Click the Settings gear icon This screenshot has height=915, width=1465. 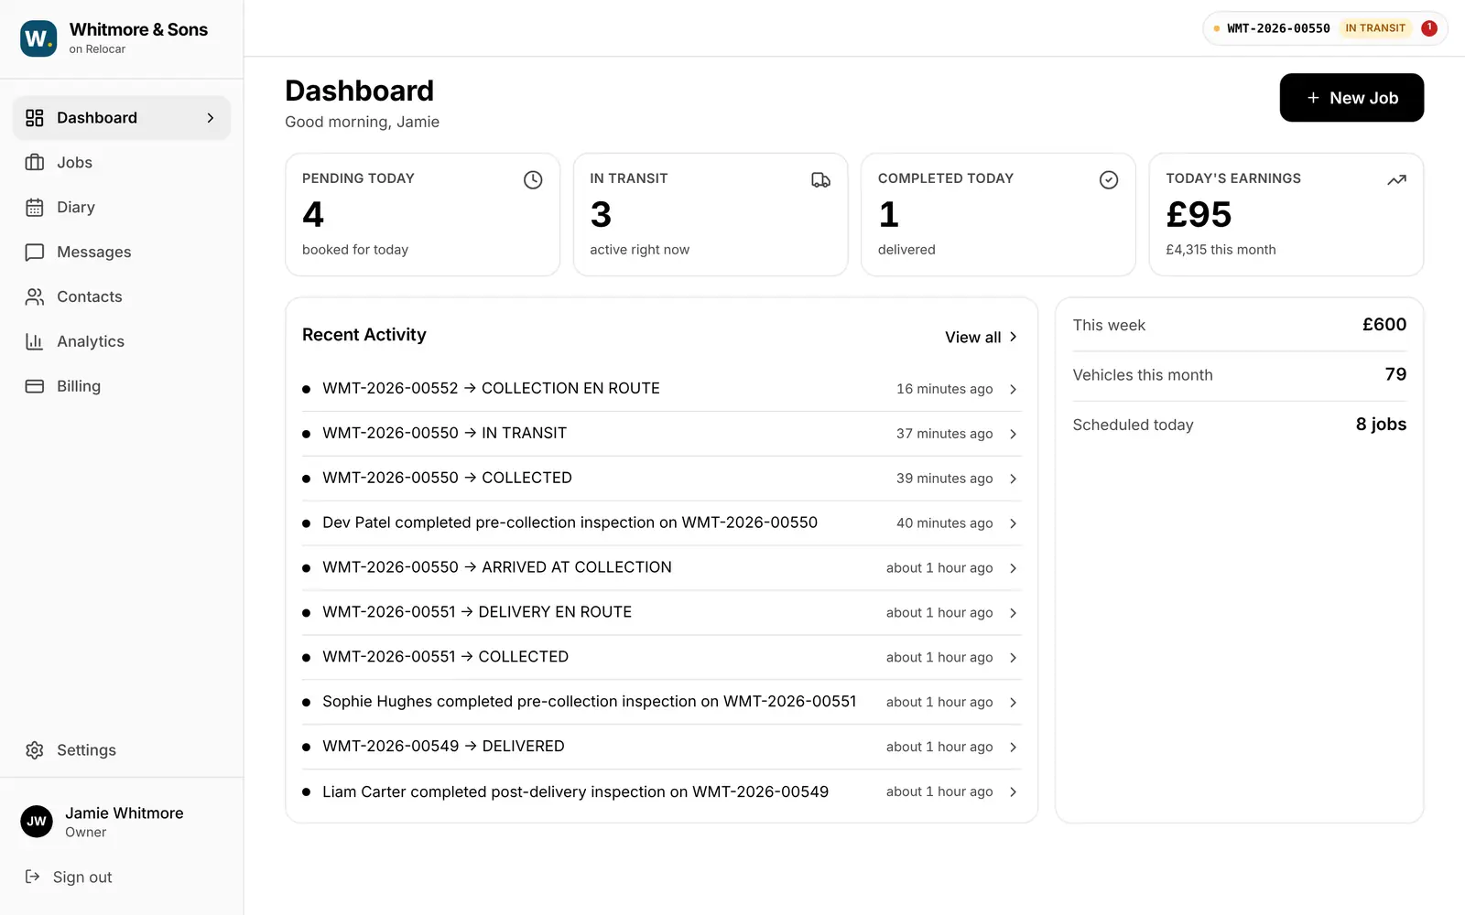(x=35, y=750)
